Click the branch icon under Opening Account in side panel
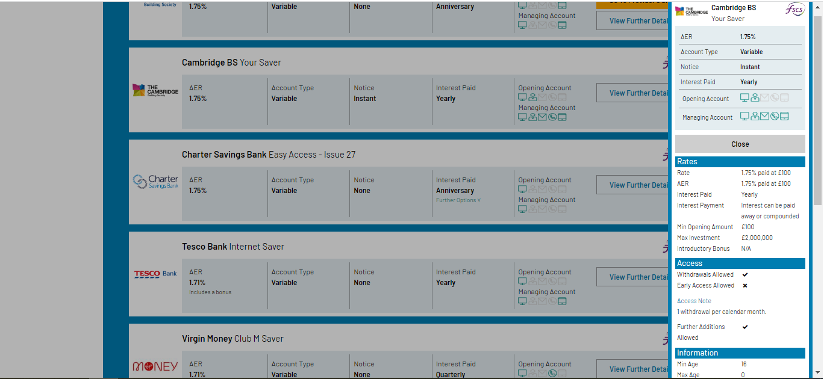Viewport: 824px width, 379px height. click(755, 97)
